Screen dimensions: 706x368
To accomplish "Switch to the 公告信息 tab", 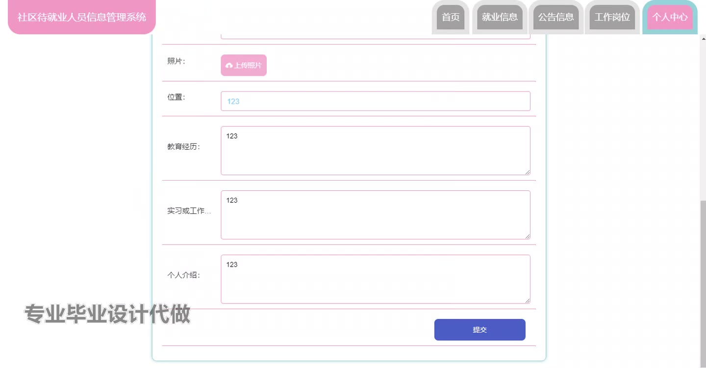I will pos(556,17).
